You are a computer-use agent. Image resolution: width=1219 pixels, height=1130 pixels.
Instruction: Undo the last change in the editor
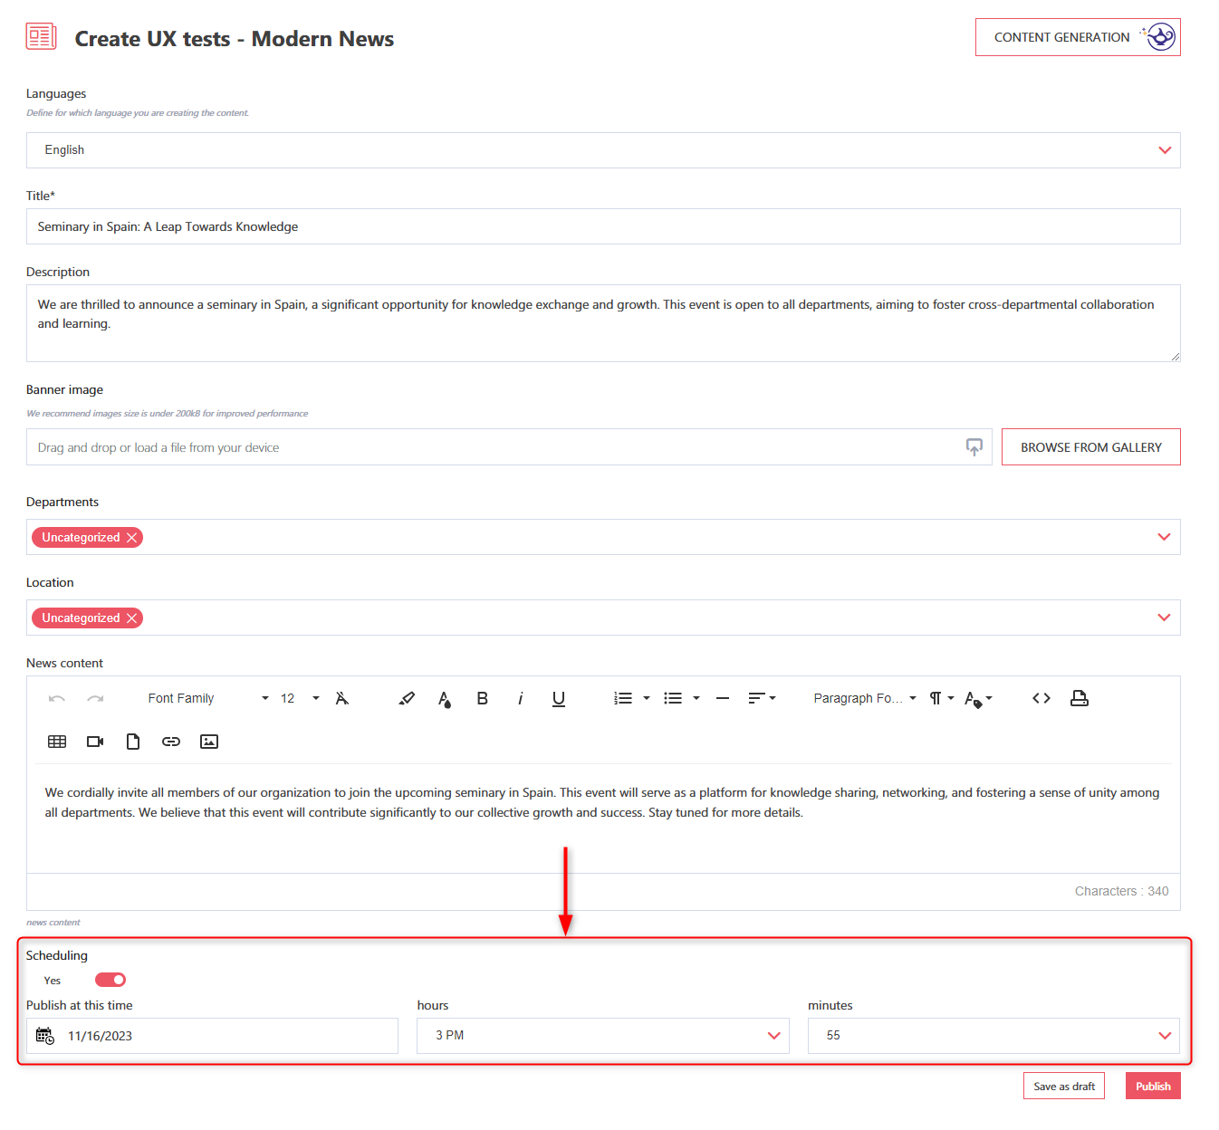click(x=56, y=697)
